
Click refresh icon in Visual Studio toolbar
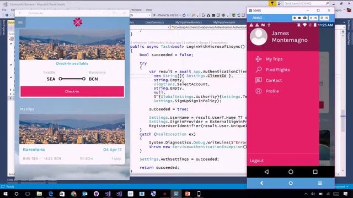click(184, 15)
